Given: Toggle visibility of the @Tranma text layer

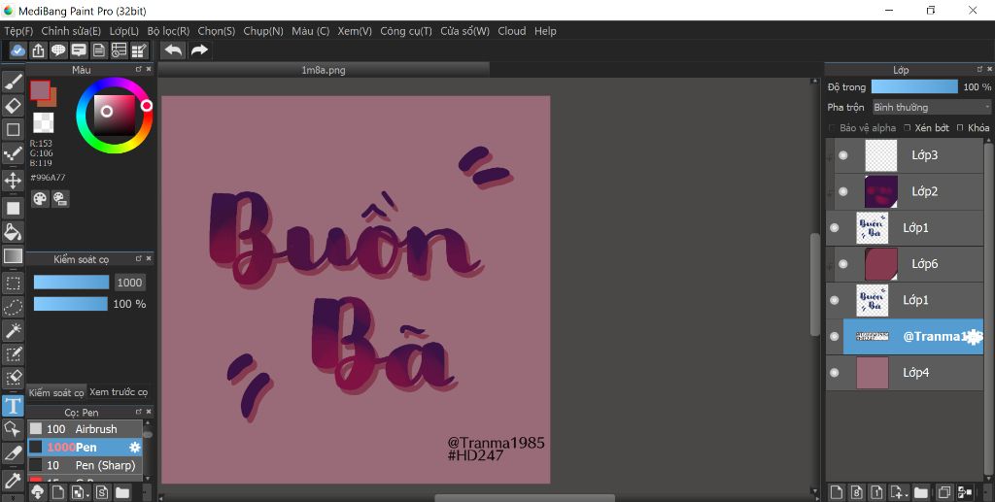Looking at the screenshot, I should (834, 337).
